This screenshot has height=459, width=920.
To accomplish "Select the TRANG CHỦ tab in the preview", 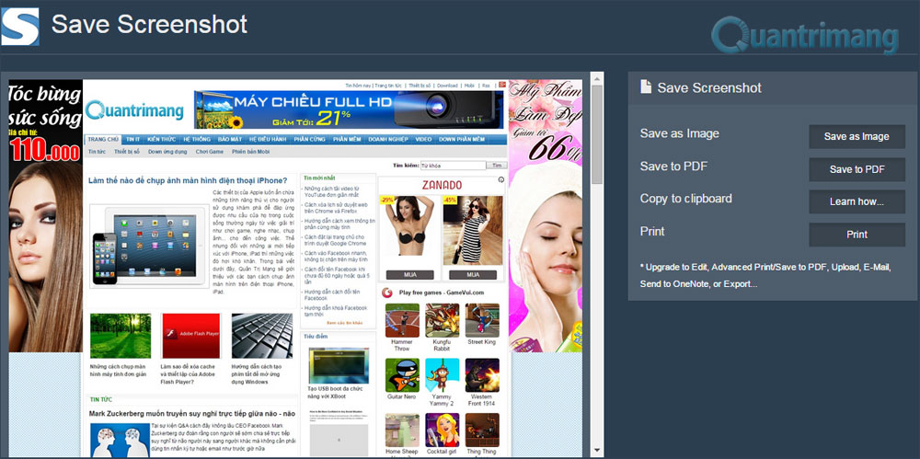I will (103, 140).
